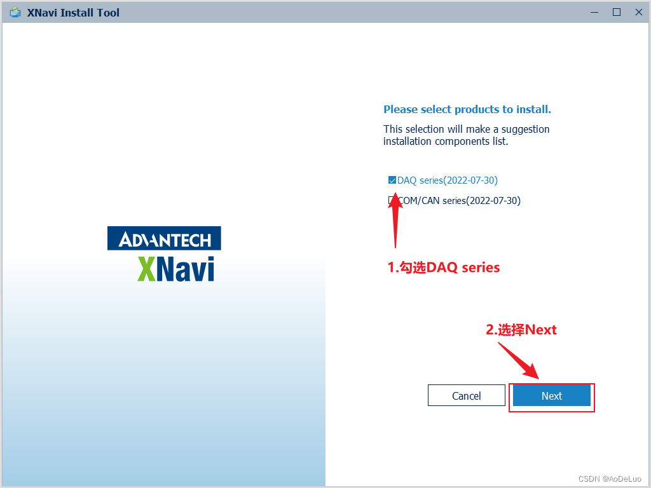This screenshot has width=651, height=488.
Task: Click the suggestion installation components description text
Action: 466,135
